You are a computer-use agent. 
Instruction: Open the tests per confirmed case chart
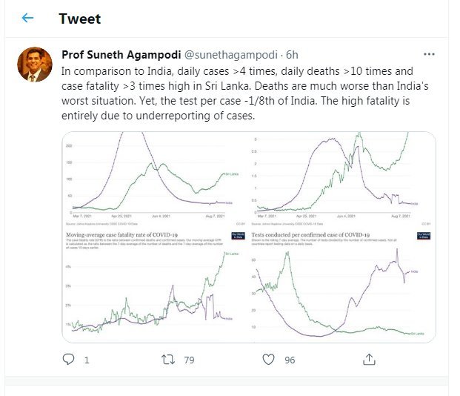coord(342,286)
